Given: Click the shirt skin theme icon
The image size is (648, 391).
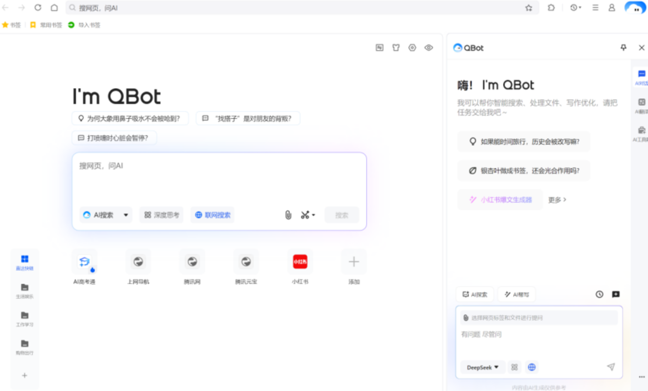Looking at the screenshot, I should click(396, 47).
